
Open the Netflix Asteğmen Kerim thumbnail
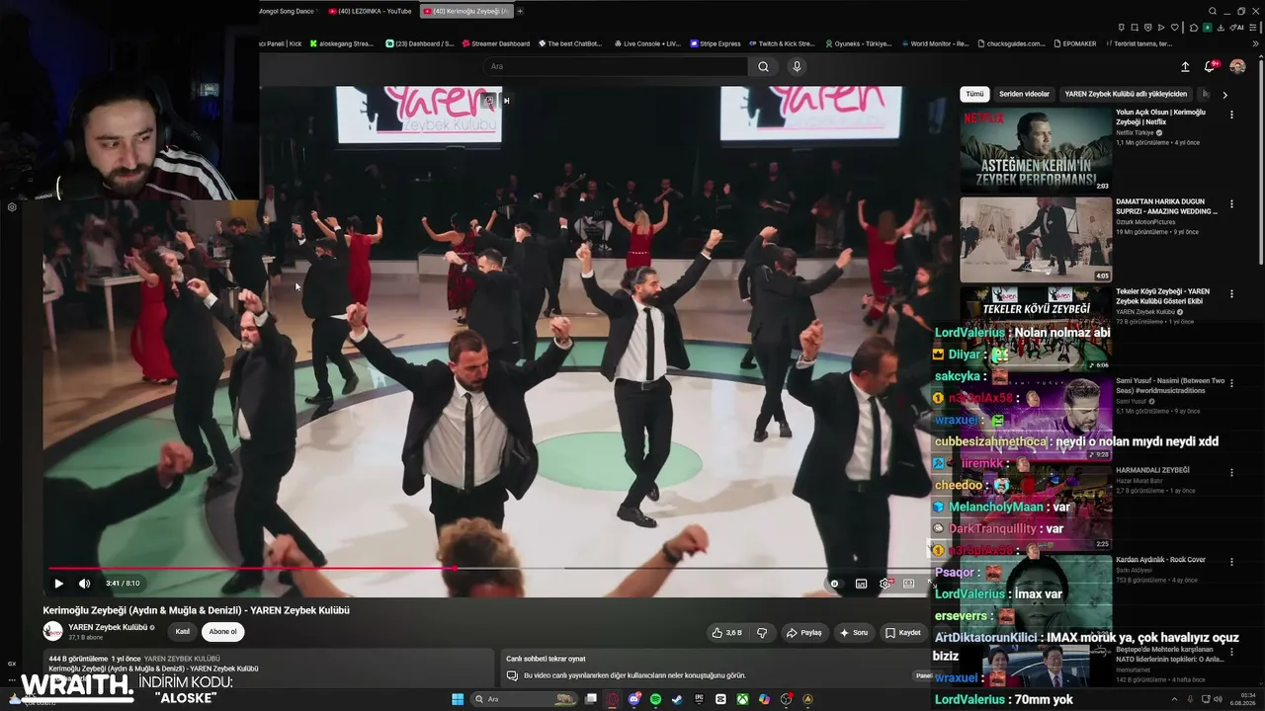click(x=1036, y=149)
